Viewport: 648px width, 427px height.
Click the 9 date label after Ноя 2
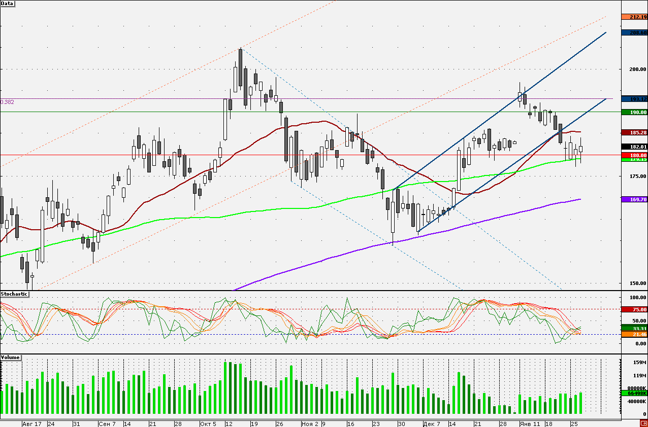323,423
